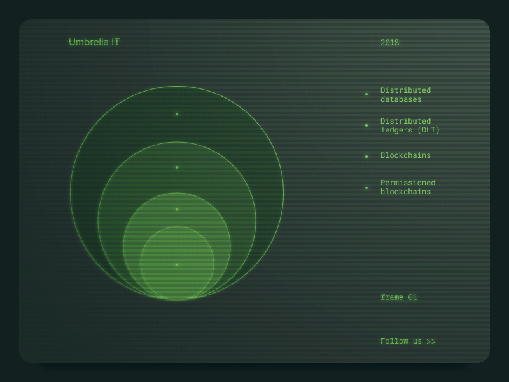Click the dot in the outermost circle
Screen dimensions: 509x382
[177, 114]
